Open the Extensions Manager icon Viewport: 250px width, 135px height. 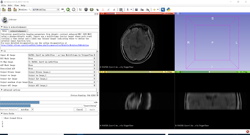coord(163,10)
